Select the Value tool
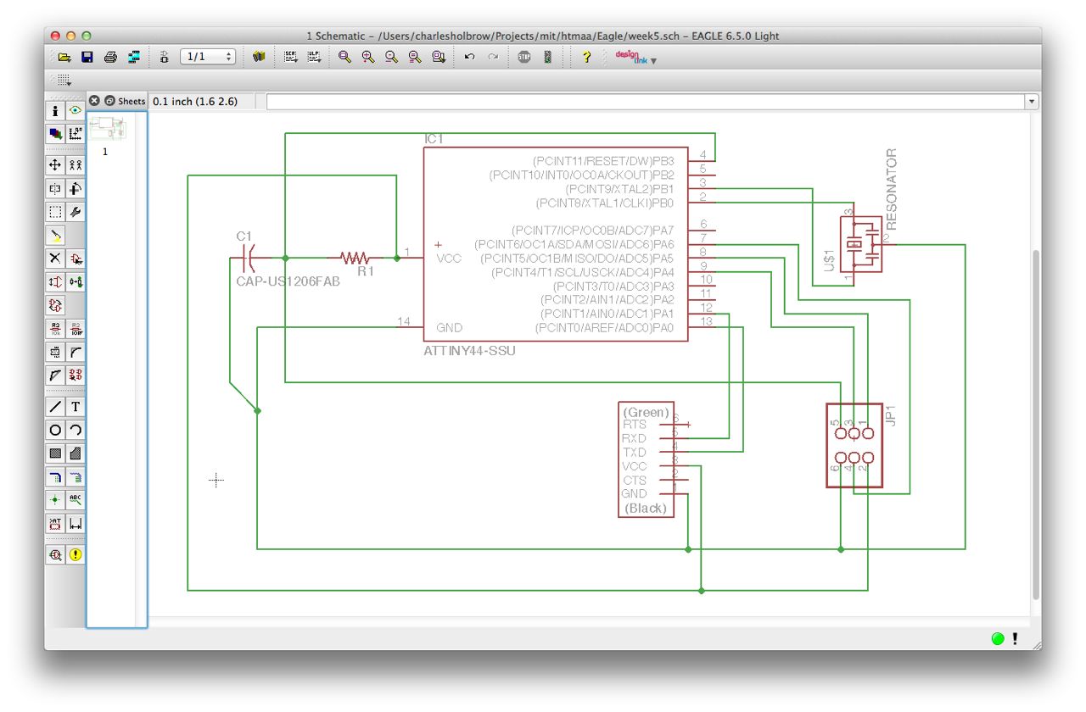The width and height of the screenshot is (1086, 712). [x=76, y=328]
